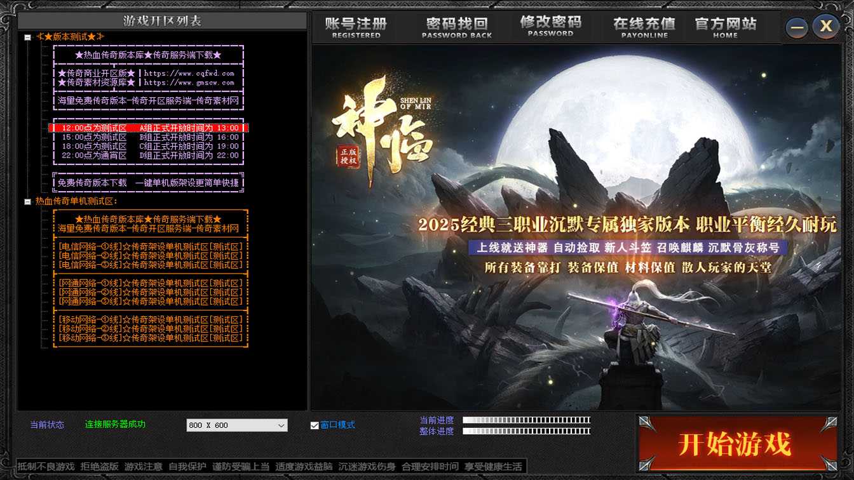Select 电信网络-①线 single-player test zone
The image size is (854, 480).
[150, 247]
